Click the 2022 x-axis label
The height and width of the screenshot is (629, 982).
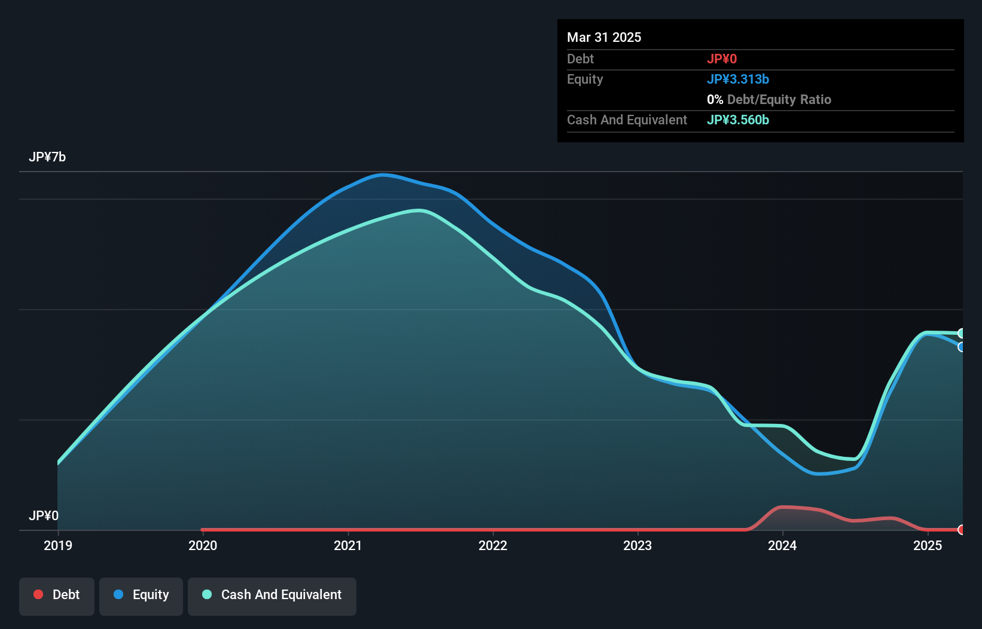pos(493,545)
